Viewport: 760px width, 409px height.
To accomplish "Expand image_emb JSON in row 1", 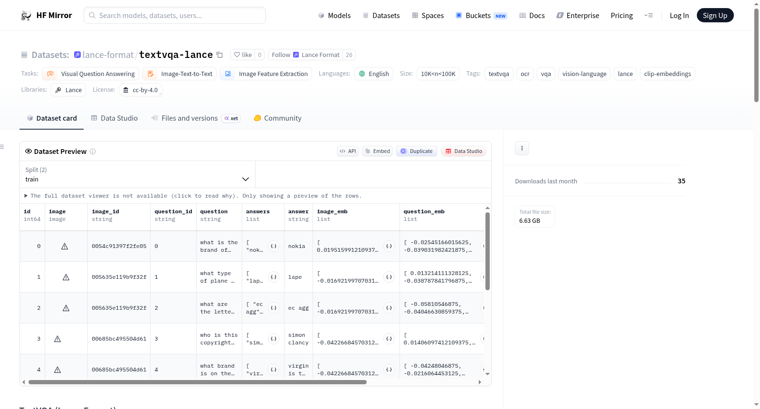I will pyautogui.click(x=389, y=277).
